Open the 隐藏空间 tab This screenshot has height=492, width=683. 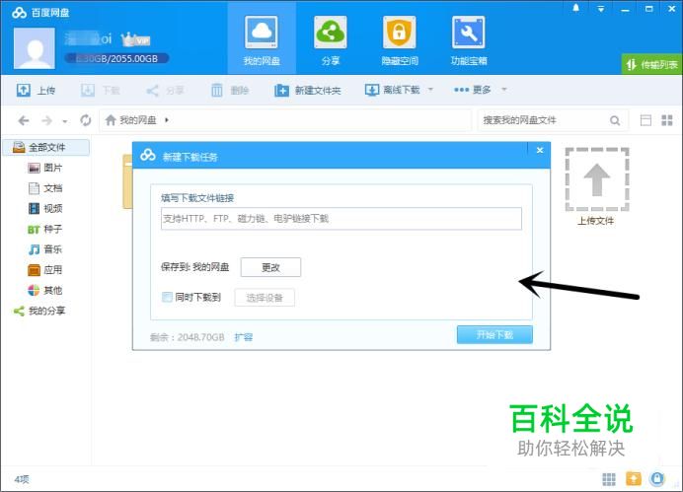400,40
